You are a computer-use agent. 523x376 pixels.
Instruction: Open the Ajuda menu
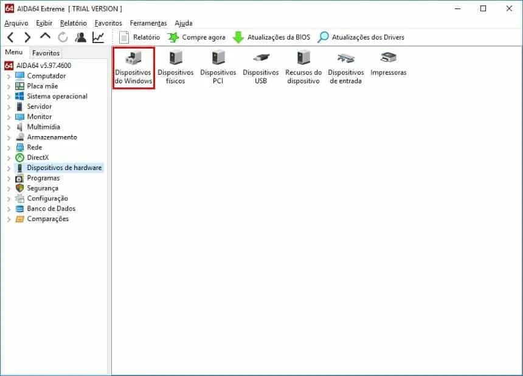[184, 23]
